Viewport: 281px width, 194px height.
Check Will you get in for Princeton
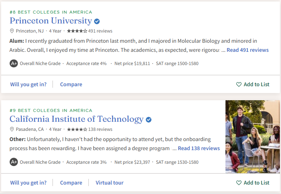click(28, 84)
